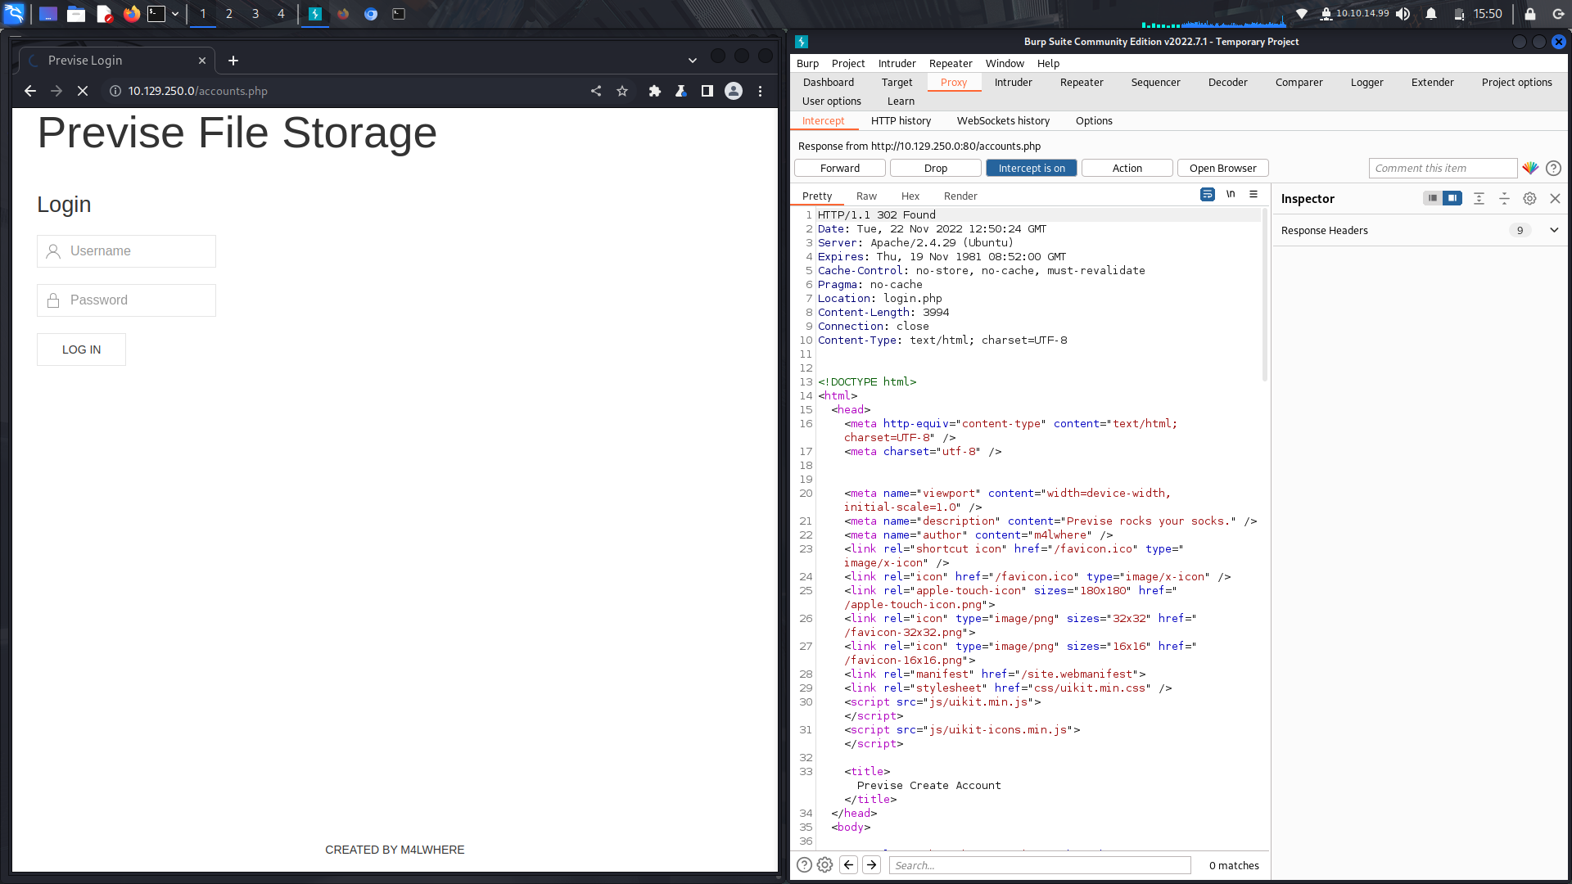
Task: Click the LOG IN button on the Previse page
Action: tap(81, 350)
